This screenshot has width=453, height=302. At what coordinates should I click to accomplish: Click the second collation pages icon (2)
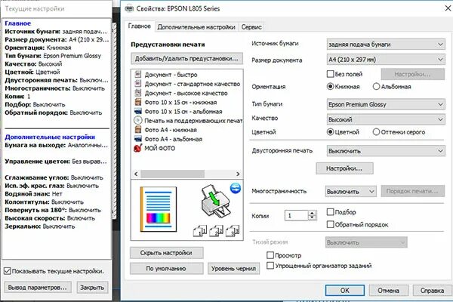coord(216,231)
